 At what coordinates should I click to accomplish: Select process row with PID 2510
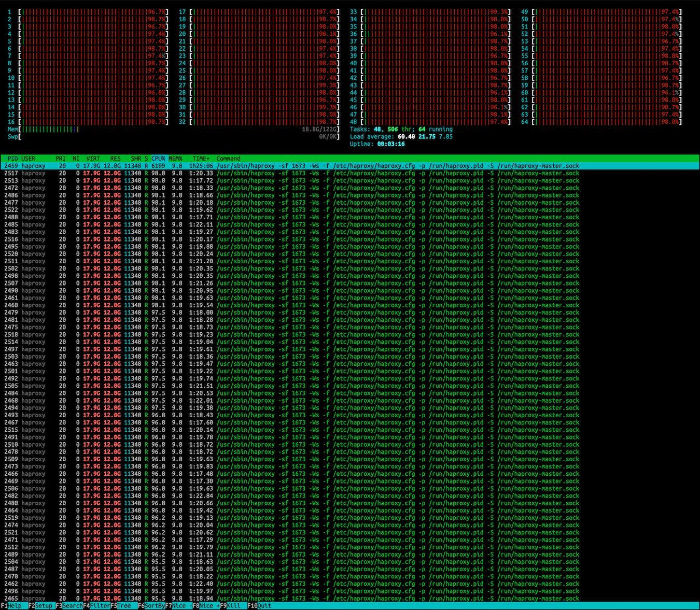click(x=349, y=444)
